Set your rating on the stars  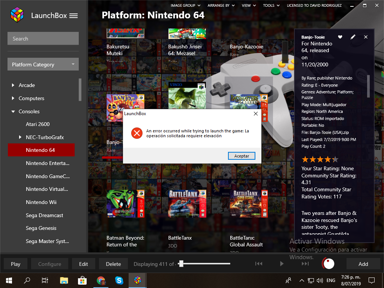tap(320, 160)
